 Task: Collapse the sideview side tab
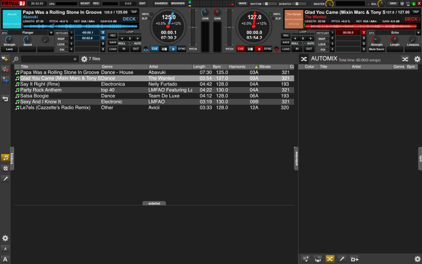(296, 158)
